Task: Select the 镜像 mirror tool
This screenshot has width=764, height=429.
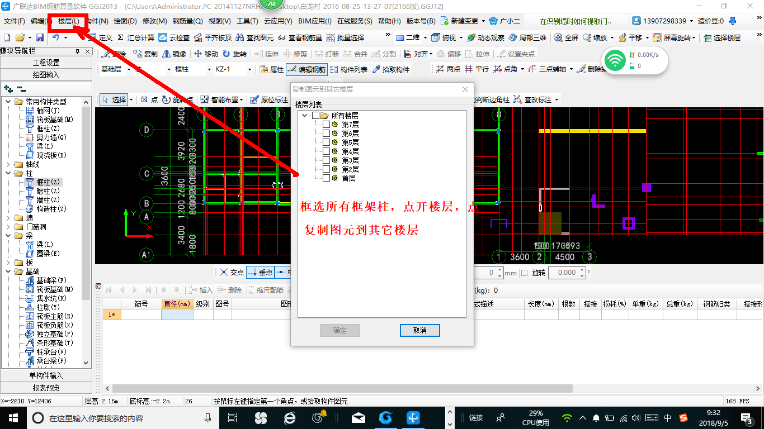Action: tap(174, 54)
